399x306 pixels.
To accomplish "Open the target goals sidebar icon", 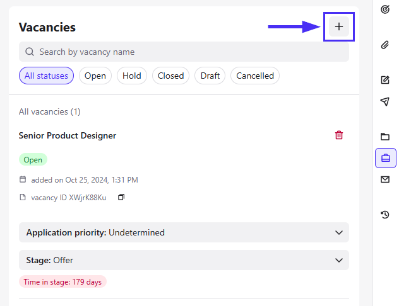I will [x=385, y=9].
